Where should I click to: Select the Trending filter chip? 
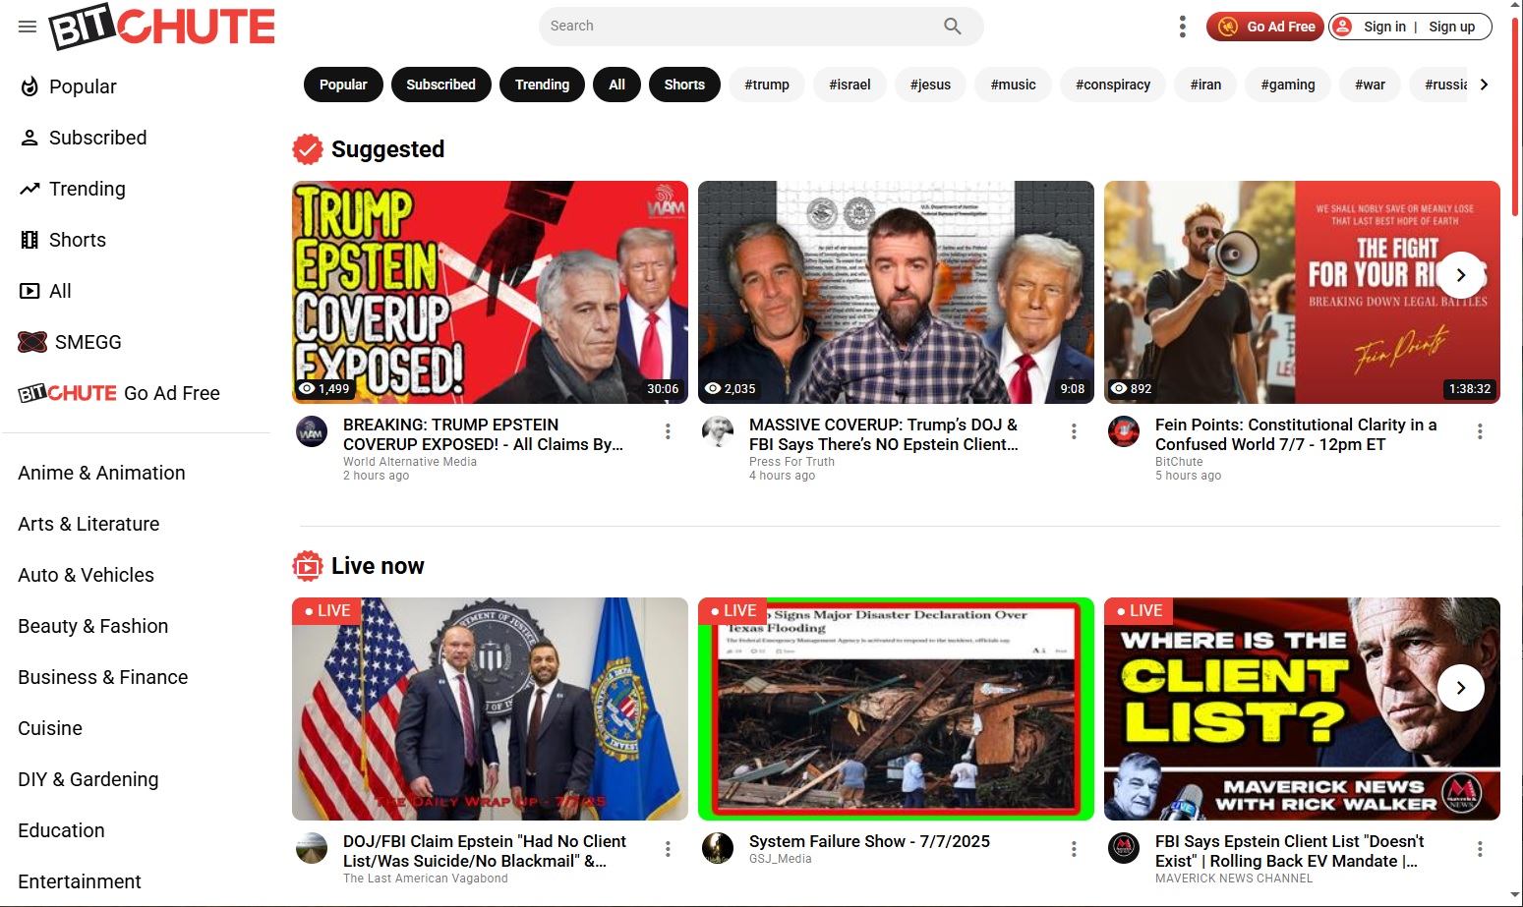click(x=542, y=85)
